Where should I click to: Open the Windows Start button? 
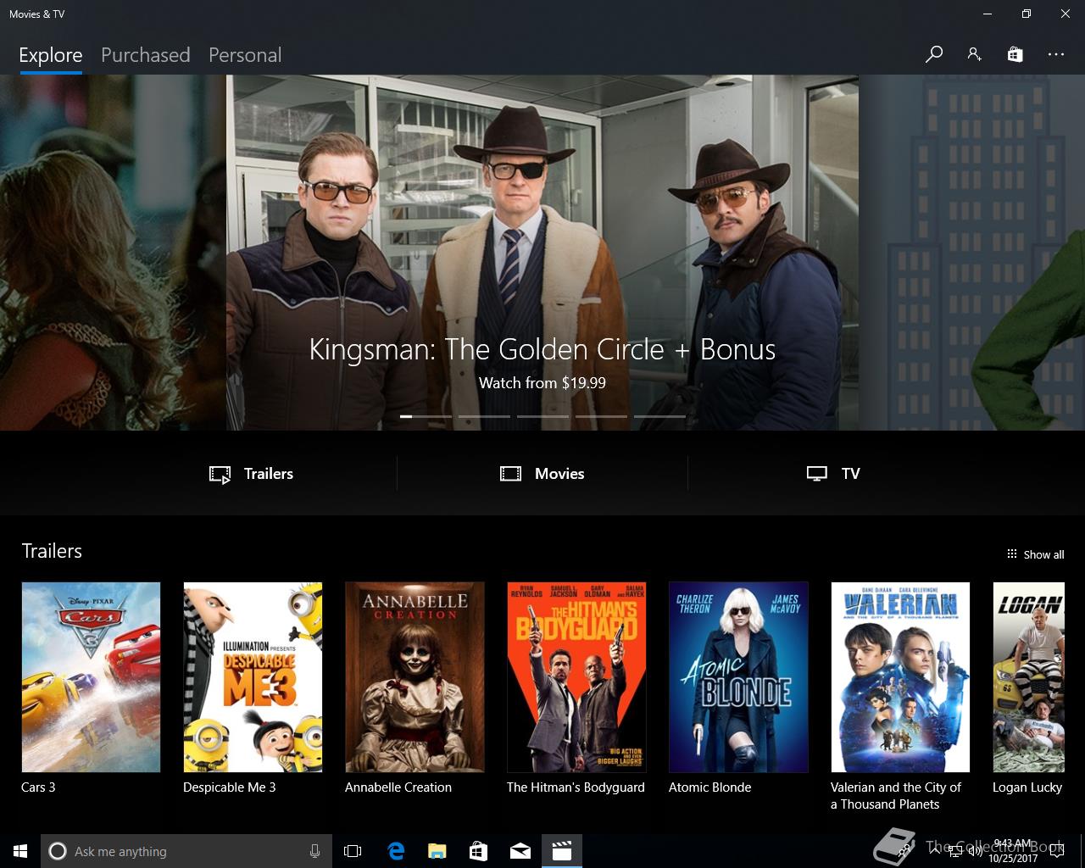[20, 851]
